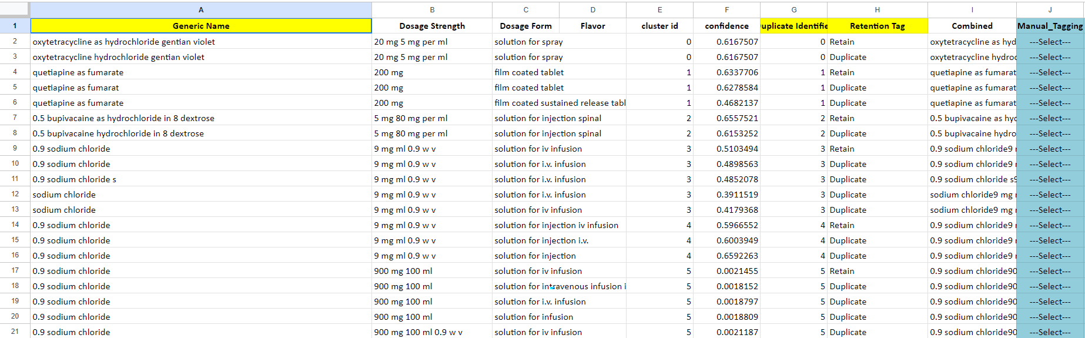Select the confidence value 0.6337706 cell
The width and height of the screenshot is (1085, 338).
coord(726,72)
